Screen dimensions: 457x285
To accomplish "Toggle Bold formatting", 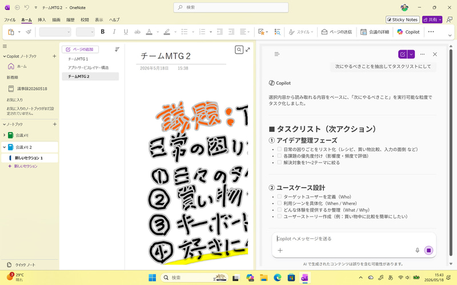I will pyautogui.click(x=103, y=32).
